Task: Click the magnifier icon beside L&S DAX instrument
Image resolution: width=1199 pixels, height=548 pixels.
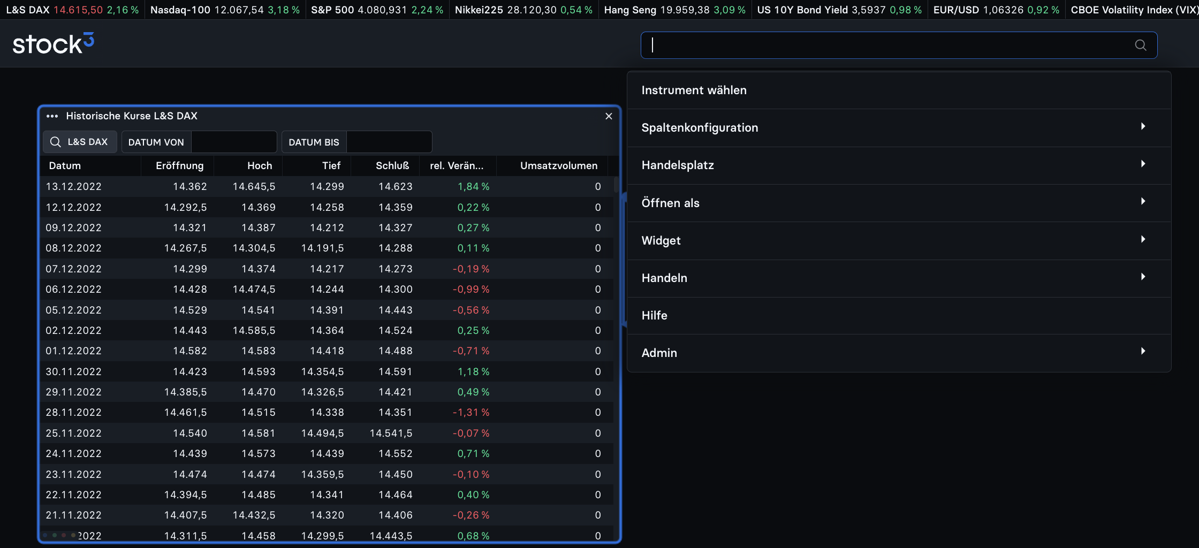Action: click(55, 142)
